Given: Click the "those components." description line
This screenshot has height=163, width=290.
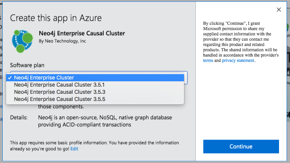Looking at the screenshot, I should (x=61, y=107).
